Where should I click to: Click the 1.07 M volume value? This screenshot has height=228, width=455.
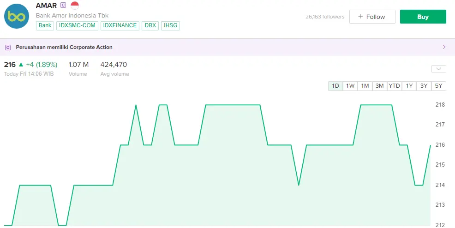click(78, 65)
